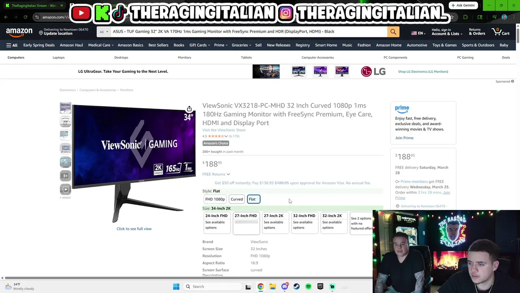
Task: Open the Desktops category tab
Action: [121, 57]
